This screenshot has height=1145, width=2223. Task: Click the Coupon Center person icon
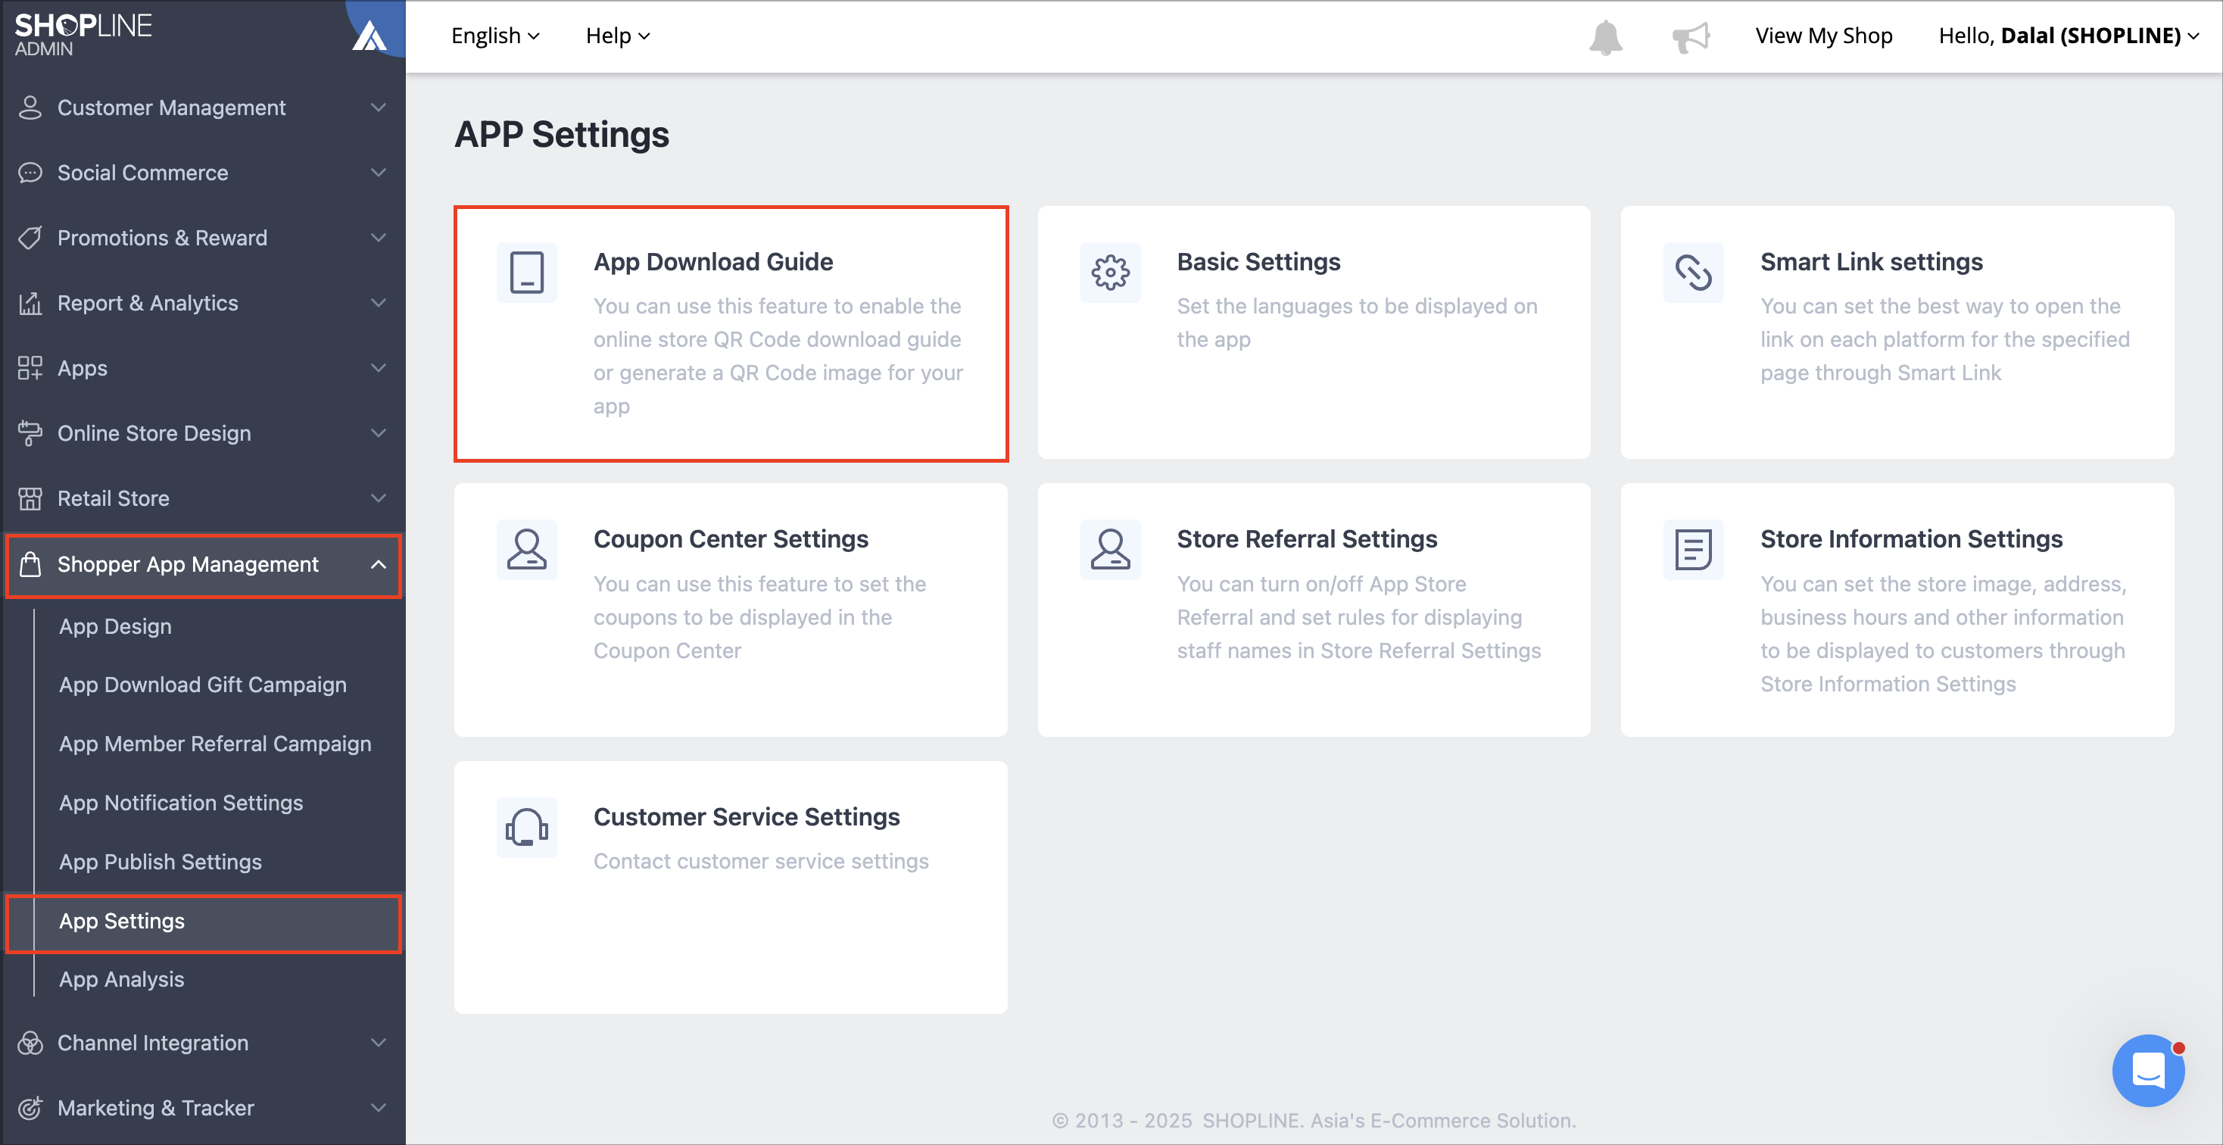coord(526,550)
